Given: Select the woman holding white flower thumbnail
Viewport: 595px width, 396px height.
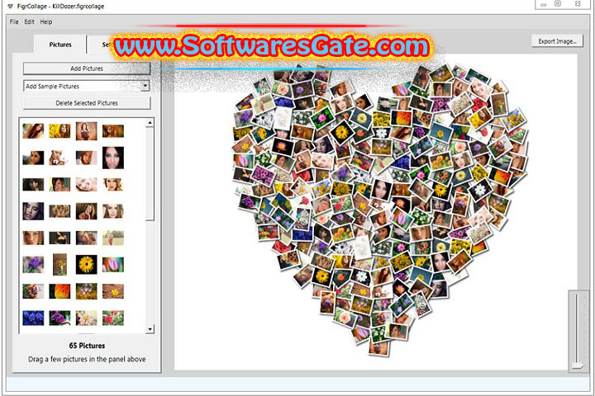Looking at the screenshot, I should tap(59, 158).
